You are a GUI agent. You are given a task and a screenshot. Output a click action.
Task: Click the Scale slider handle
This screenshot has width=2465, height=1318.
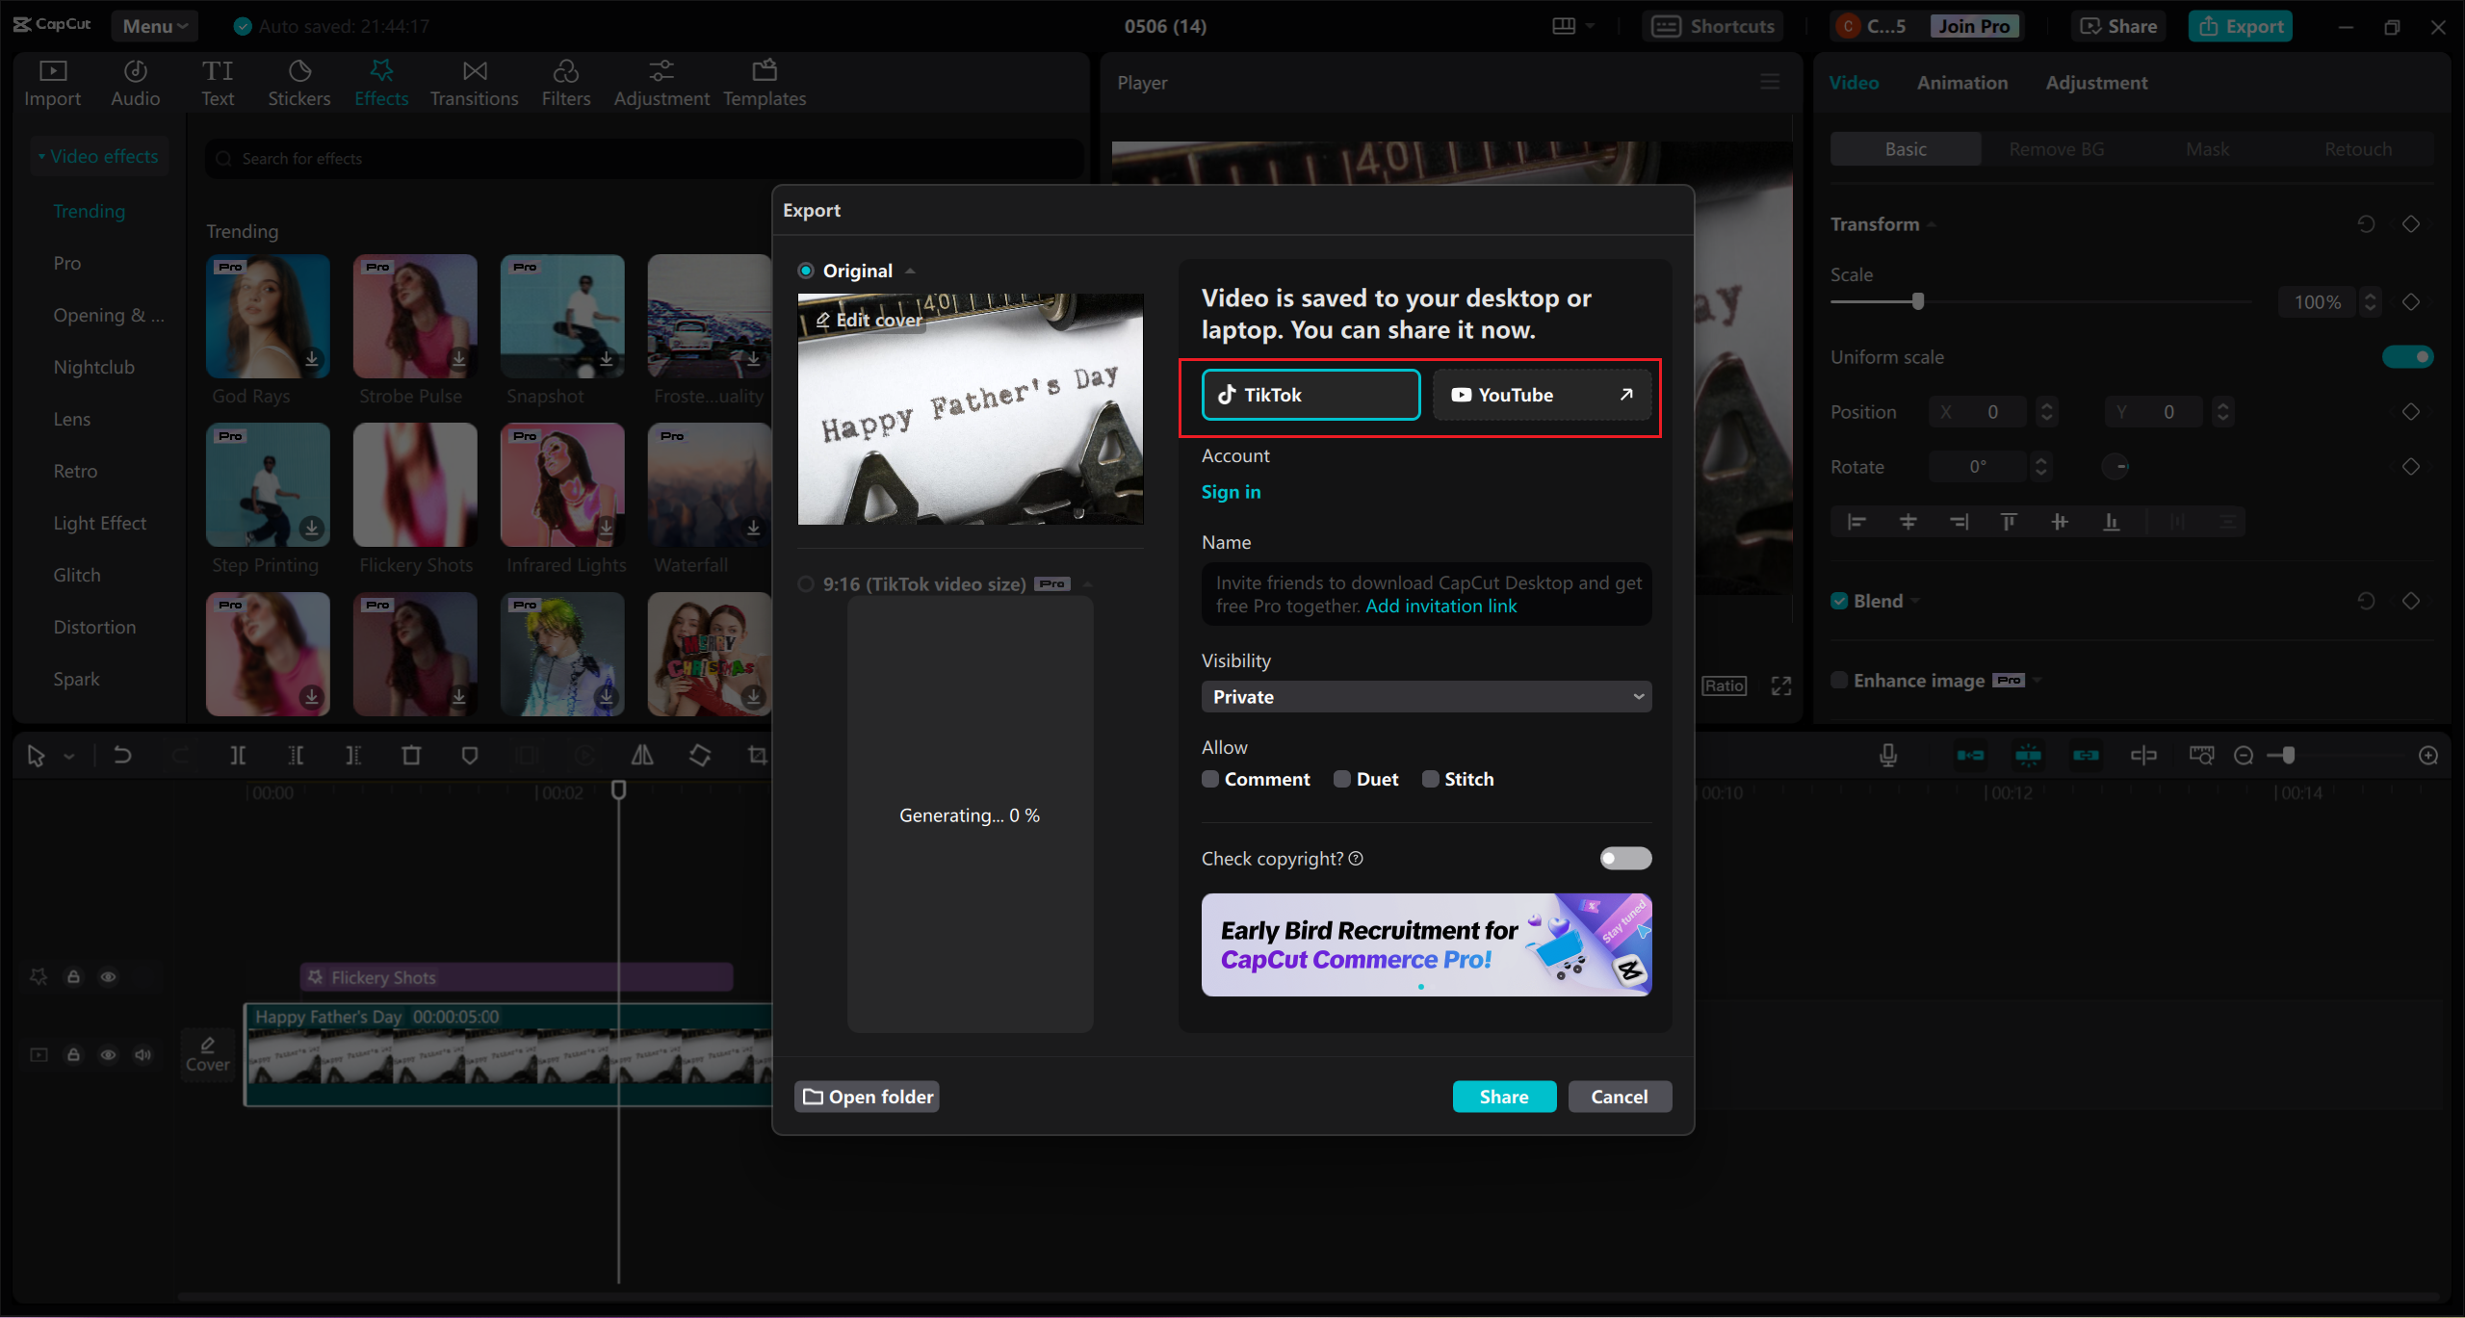1917,301
